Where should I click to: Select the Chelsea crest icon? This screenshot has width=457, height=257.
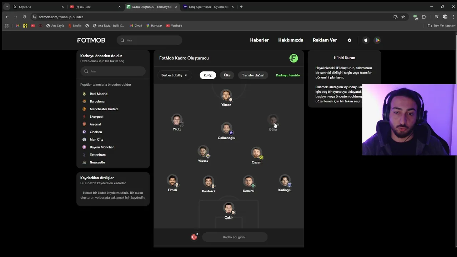click(84, 132)
